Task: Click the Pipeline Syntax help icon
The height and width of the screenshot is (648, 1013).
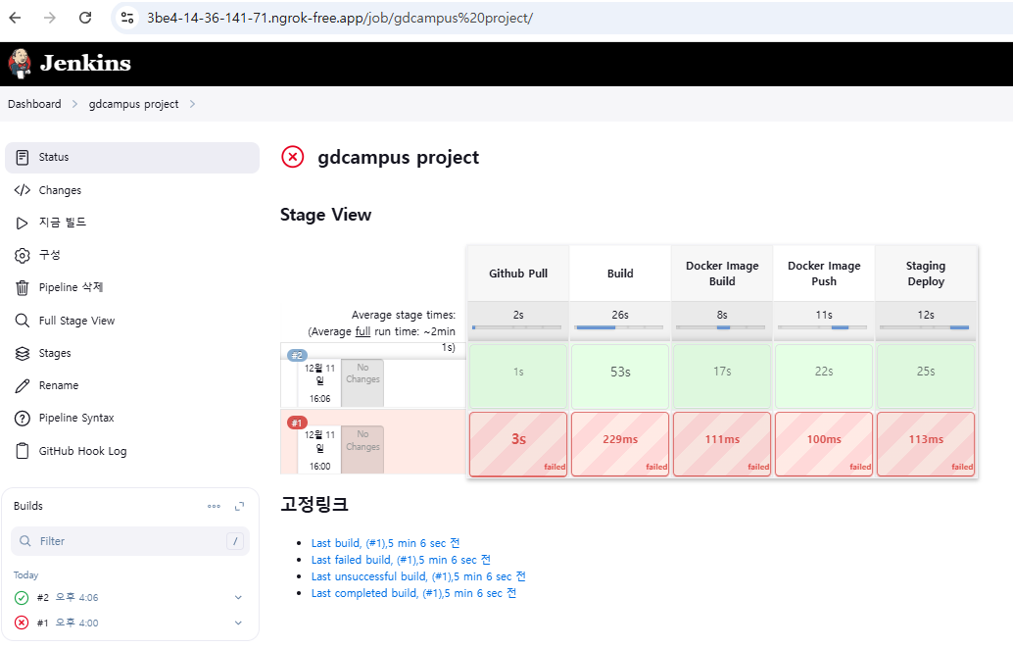Action: 22,419
